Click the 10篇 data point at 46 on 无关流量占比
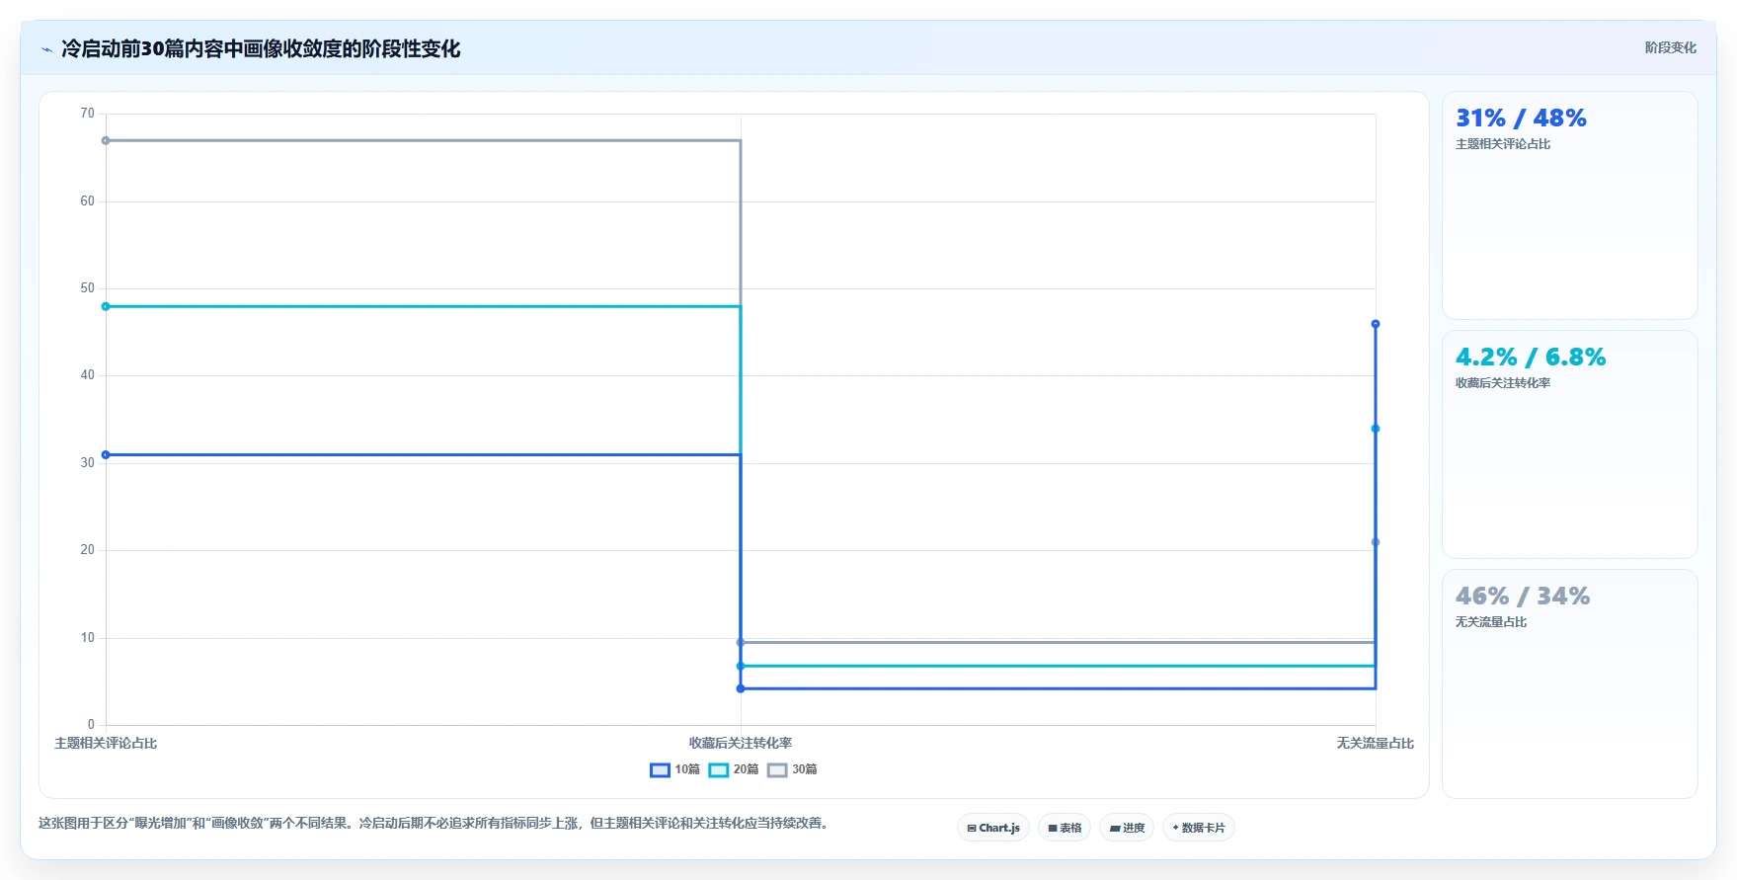1737x880 pixels. pyautogui.click(x=1375, y=324)
